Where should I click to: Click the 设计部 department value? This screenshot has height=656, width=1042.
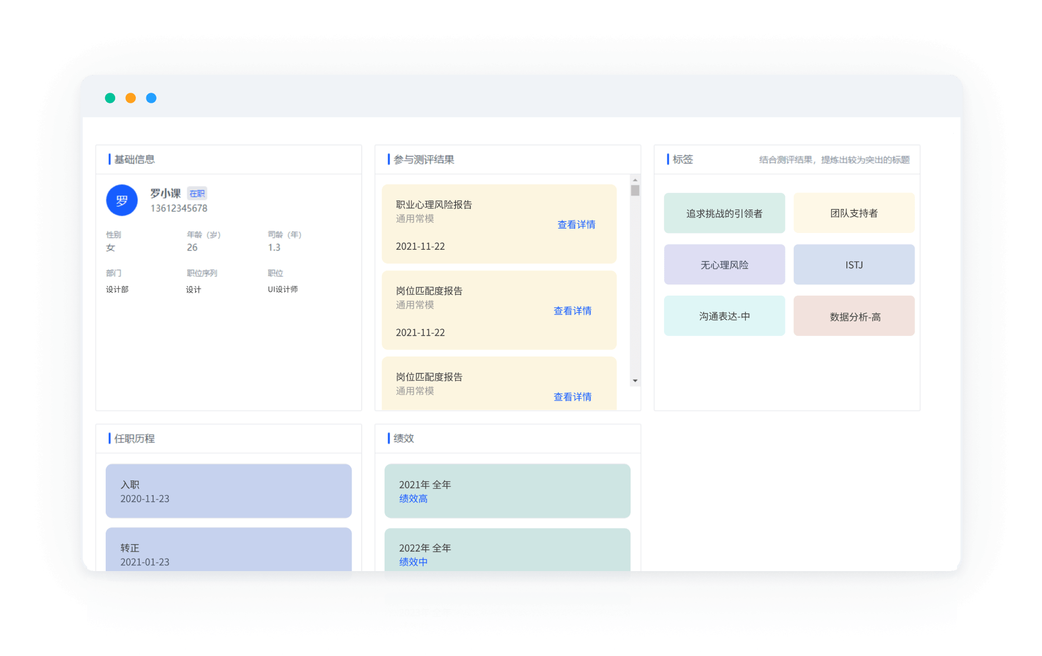point(117,289)
